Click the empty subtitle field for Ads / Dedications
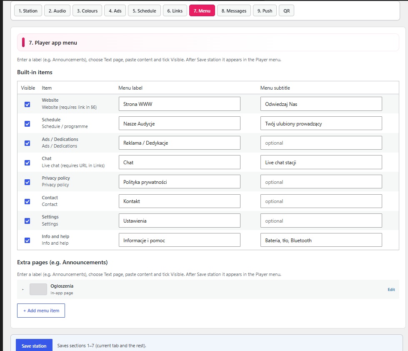Image resolution: width=408 pixels, height=351 pixels. [321, 143]
